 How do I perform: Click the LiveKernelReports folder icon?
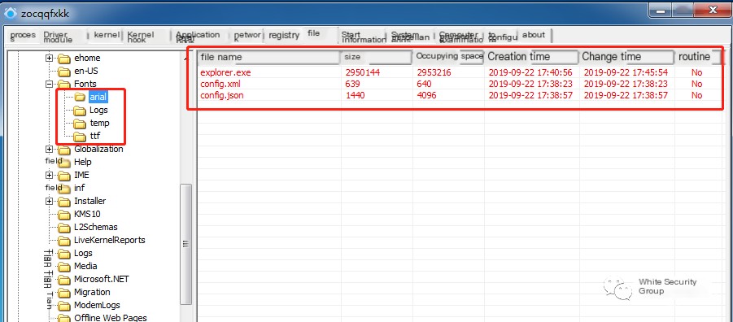[63, 241]
